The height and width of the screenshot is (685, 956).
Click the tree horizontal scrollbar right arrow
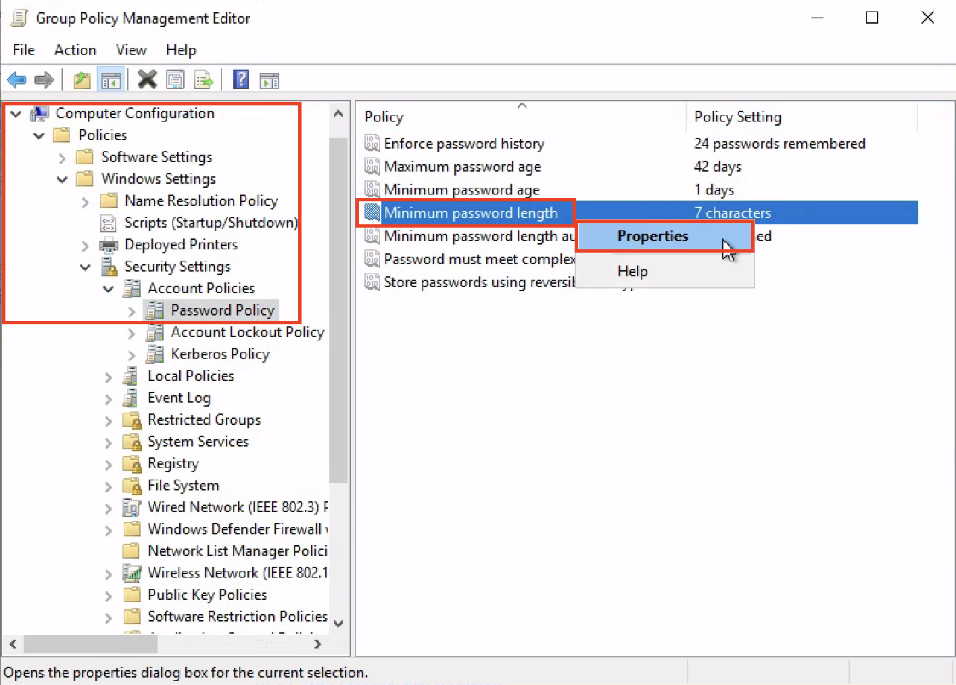tap(318, 644)
